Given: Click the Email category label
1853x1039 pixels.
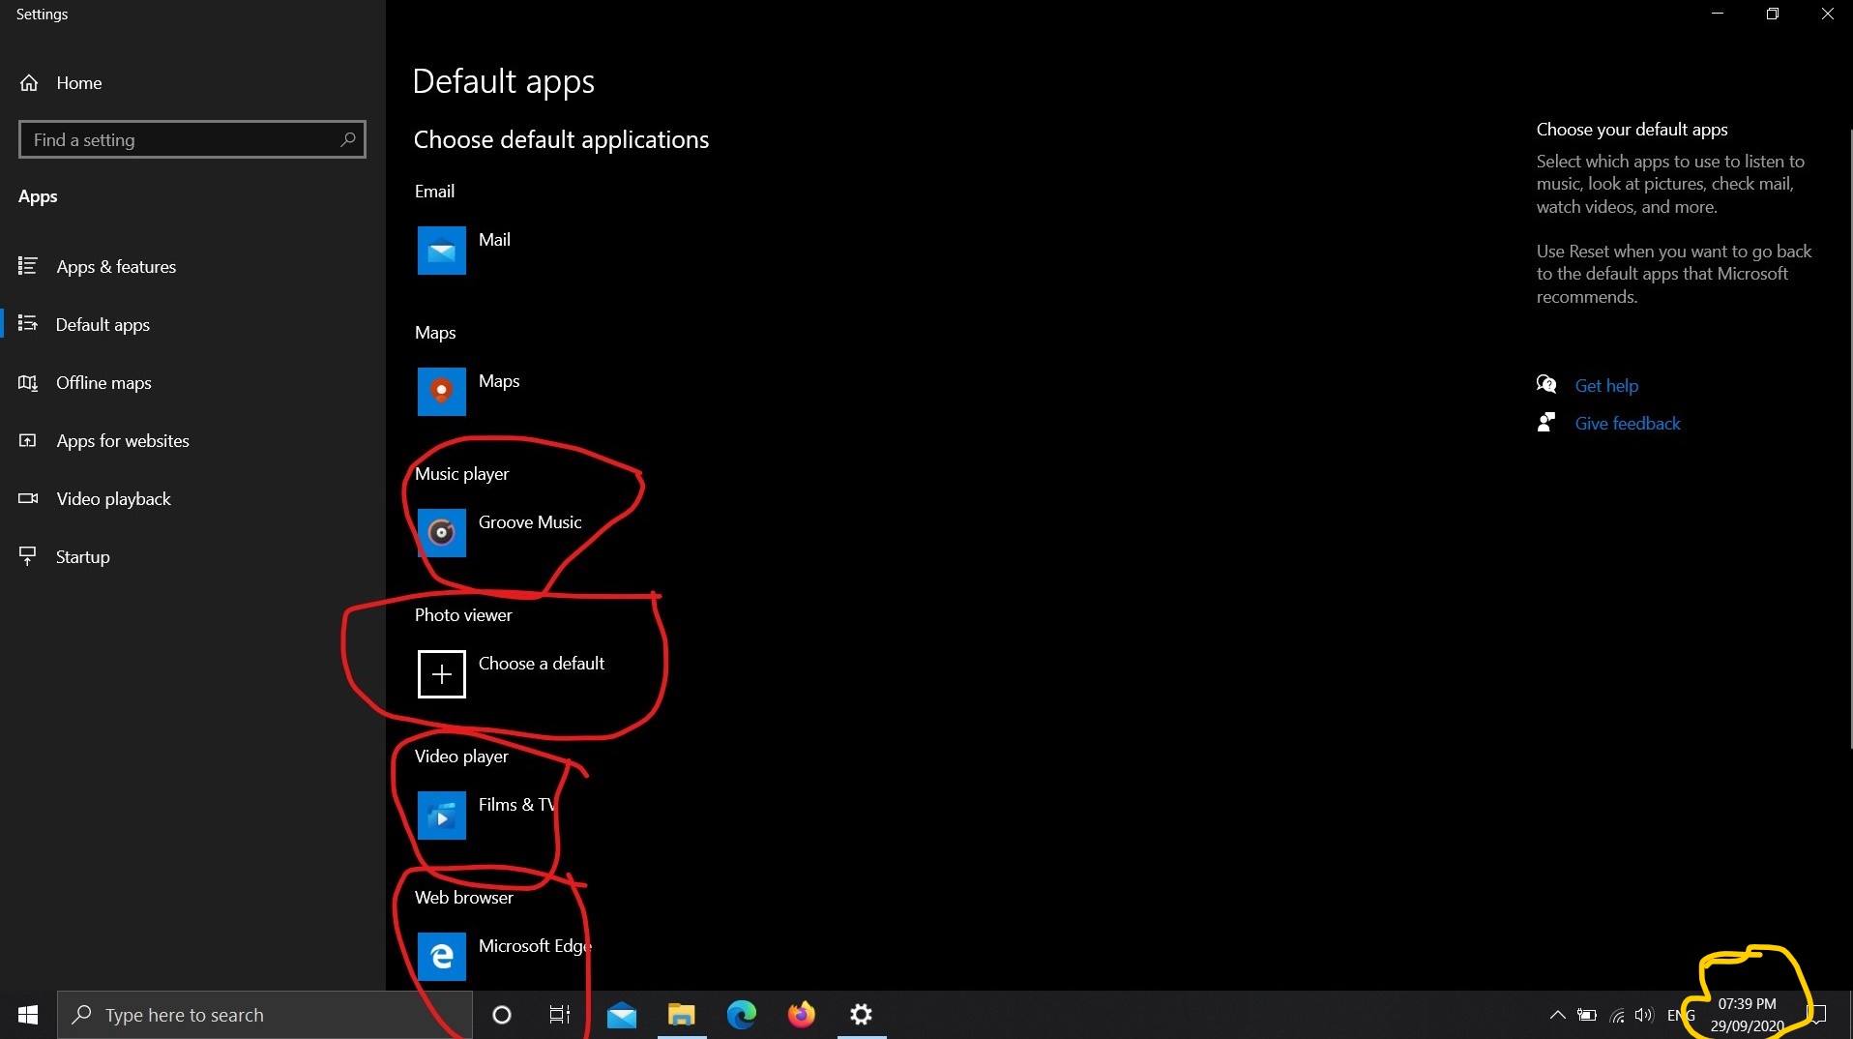Looking at the screenshot, I should pos(434,191).
